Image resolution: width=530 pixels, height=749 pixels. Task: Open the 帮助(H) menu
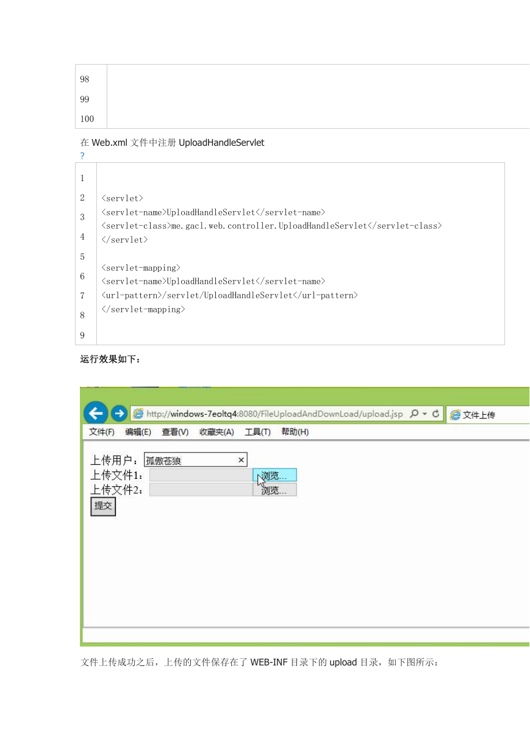[295, 432]
